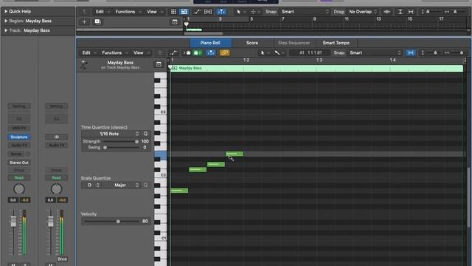This screenshot has width=472, height=266.
Task: Click Setting button on Mayday Bass strip
Action: click(x=19, y=106)
